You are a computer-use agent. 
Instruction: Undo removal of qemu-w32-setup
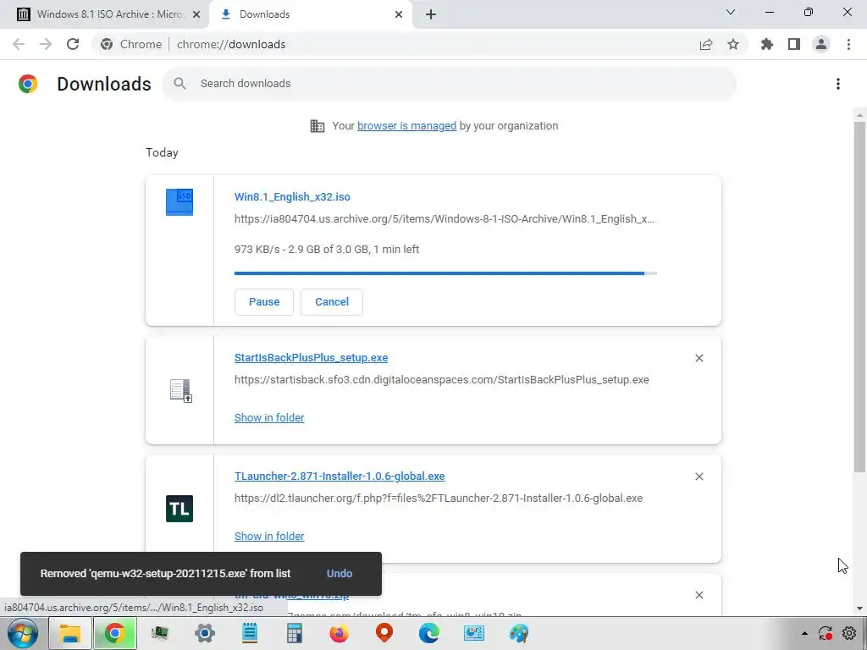click(x=340, y=574)
